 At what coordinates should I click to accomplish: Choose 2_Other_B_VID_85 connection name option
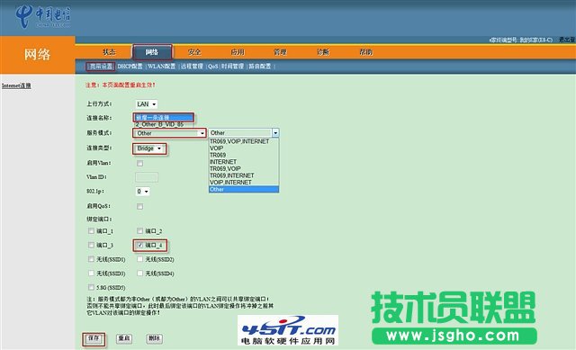[x=160, y=124]
